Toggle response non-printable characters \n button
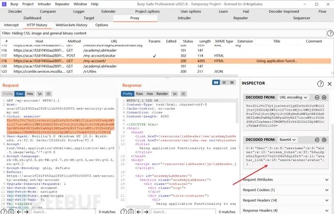Screen dimensions: 334x214 click(x=175, y=94)
